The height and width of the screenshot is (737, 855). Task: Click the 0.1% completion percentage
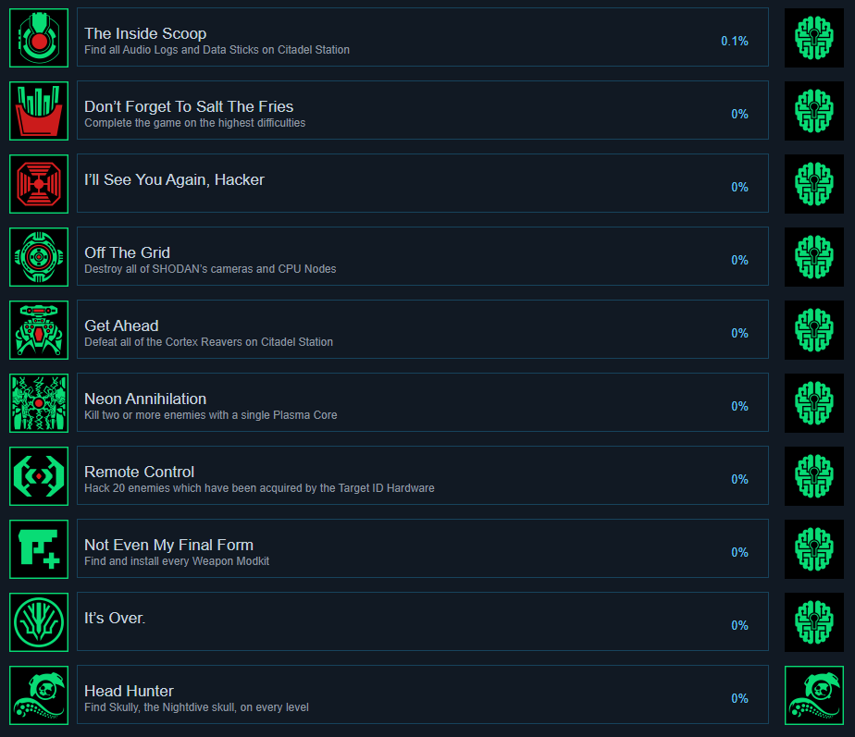point(735,41)
